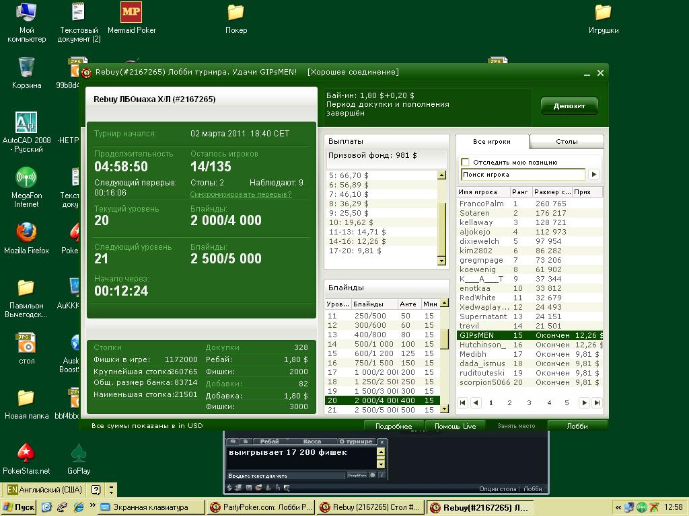Image resolution: width=689 pixels, height=516 pixels.
Task: Click 'Синхронизировать перерыв?' link
Action: (240, 194)
